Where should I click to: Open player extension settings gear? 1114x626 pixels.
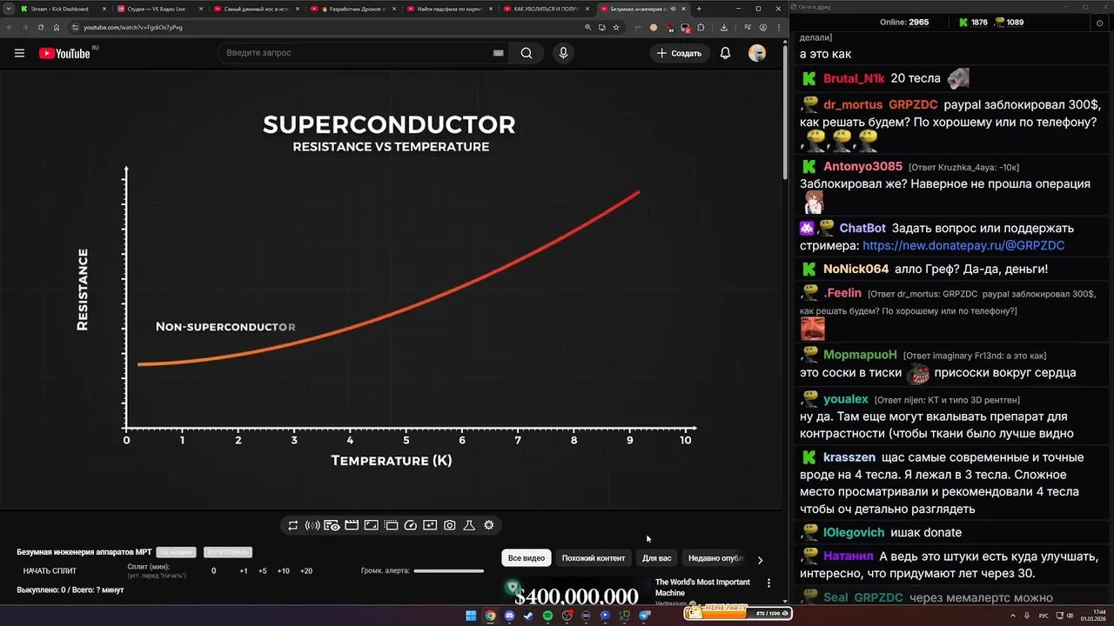tap(489, 525)
